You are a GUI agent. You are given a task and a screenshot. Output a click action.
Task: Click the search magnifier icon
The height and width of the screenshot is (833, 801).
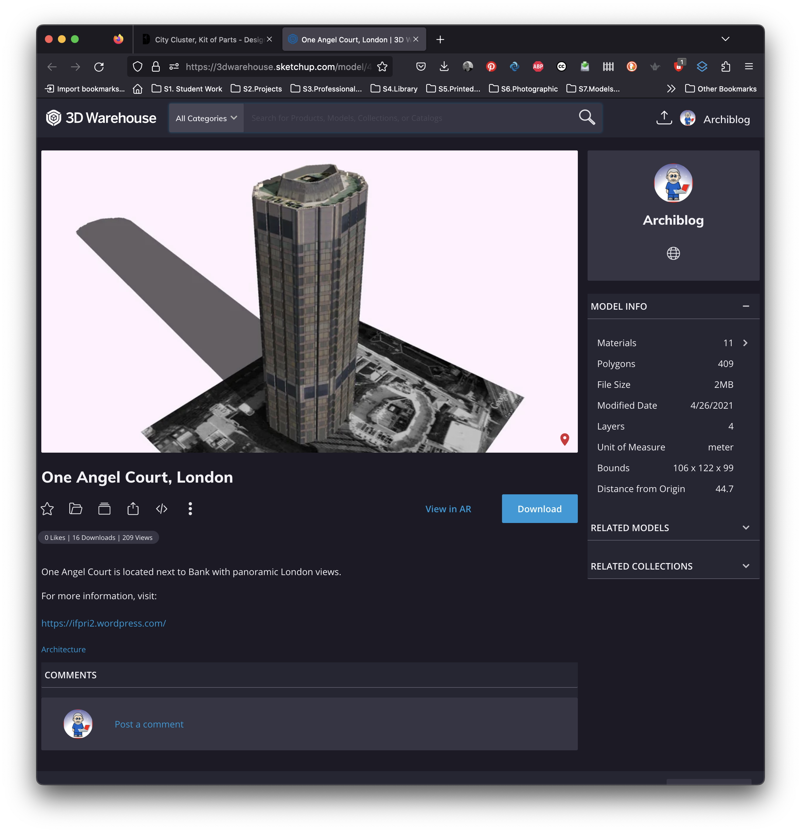[587, 117]
